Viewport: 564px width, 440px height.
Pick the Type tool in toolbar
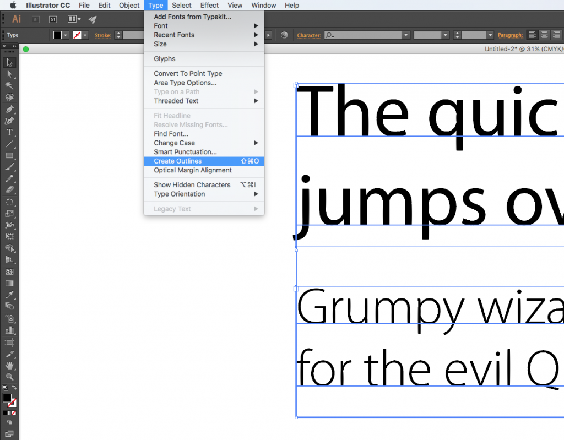(9, 132)
